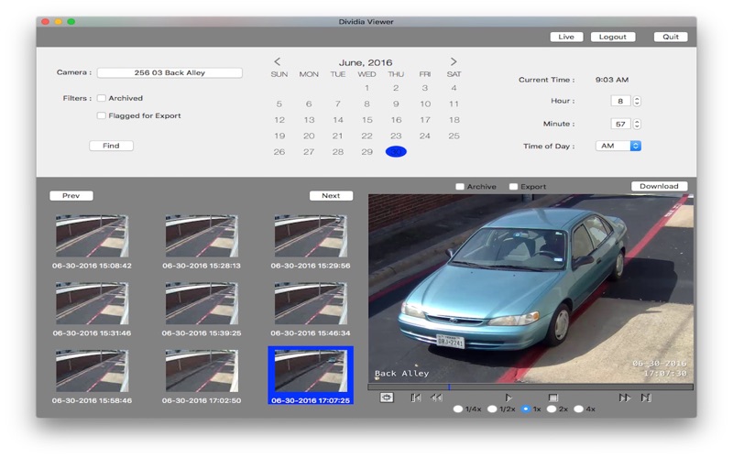Screen dimensions: 733x458
Task: Open the Time of Day dropdown
Action: (618, 146)
